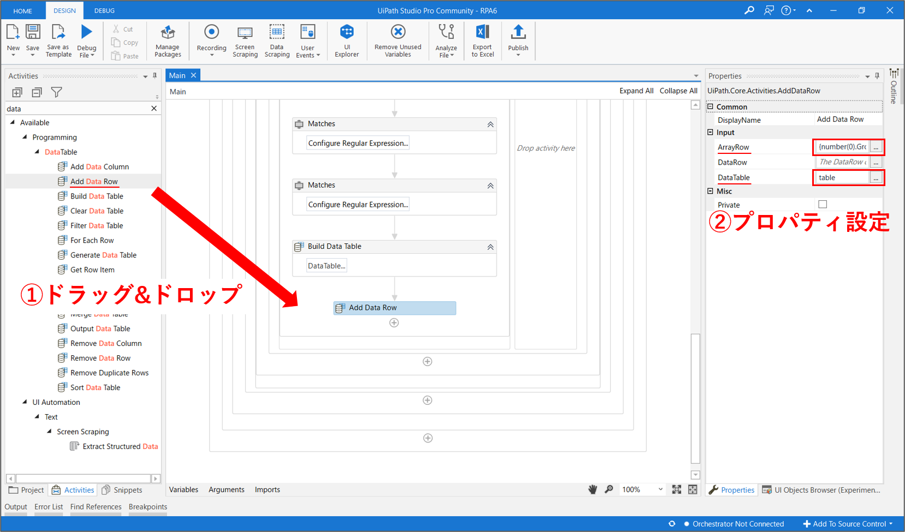Screen dimensions: 905x532
Task: Switch to the DEBUG ribbon tab
Action: click(104, 10)
